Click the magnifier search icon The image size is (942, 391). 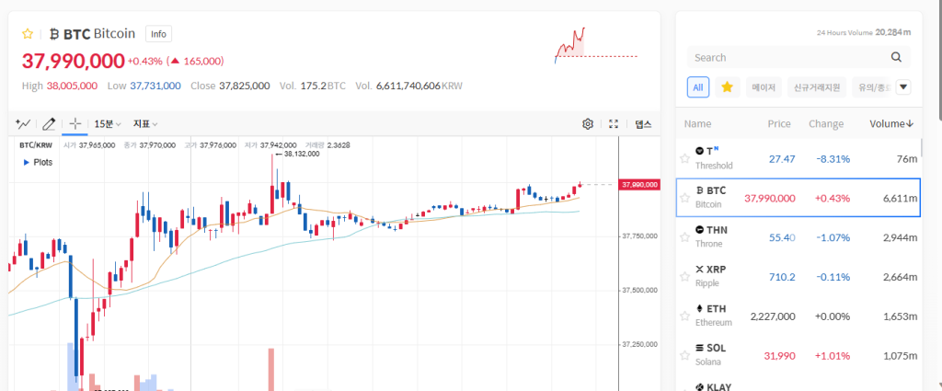(x=896, y=58)
